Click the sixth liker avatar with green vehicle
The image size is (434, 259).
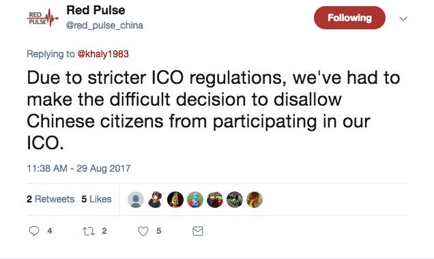235,200
